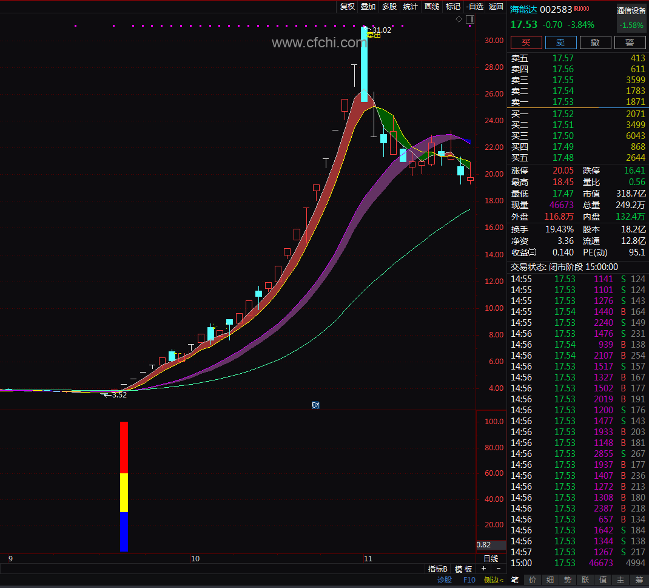Switch to 值 value tab
Image resolution: width=649 pixels, height=588 pixels.
click(603, 580)
